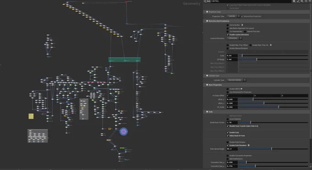Open Custom Directions dropdown showing X Direction
Screen dimensions: 312x170
234,38
